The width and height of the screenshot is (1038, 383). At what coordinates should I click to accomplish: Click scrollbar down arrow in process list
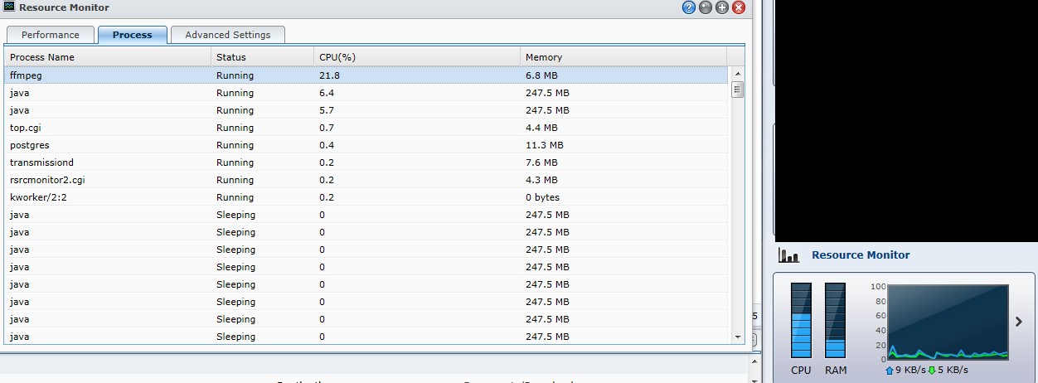coord(737,337)
